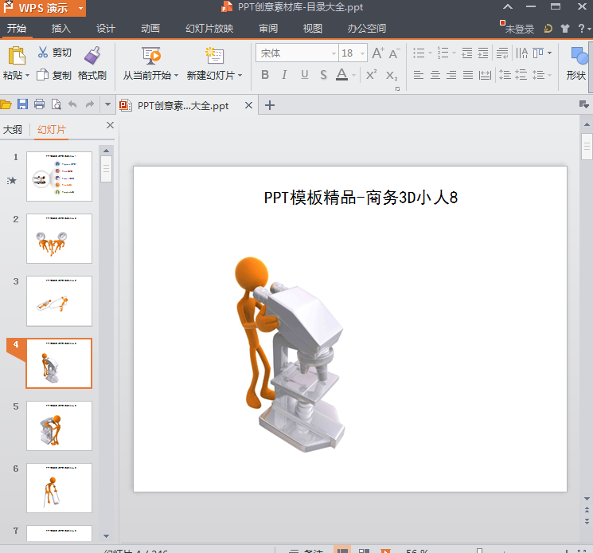
Task: Click the distributed alignment icon
Action: (485, 75)
